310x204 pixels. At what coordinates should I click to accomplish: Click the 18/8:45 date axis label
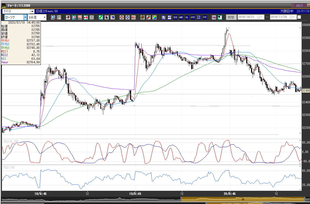click(40, 194)
